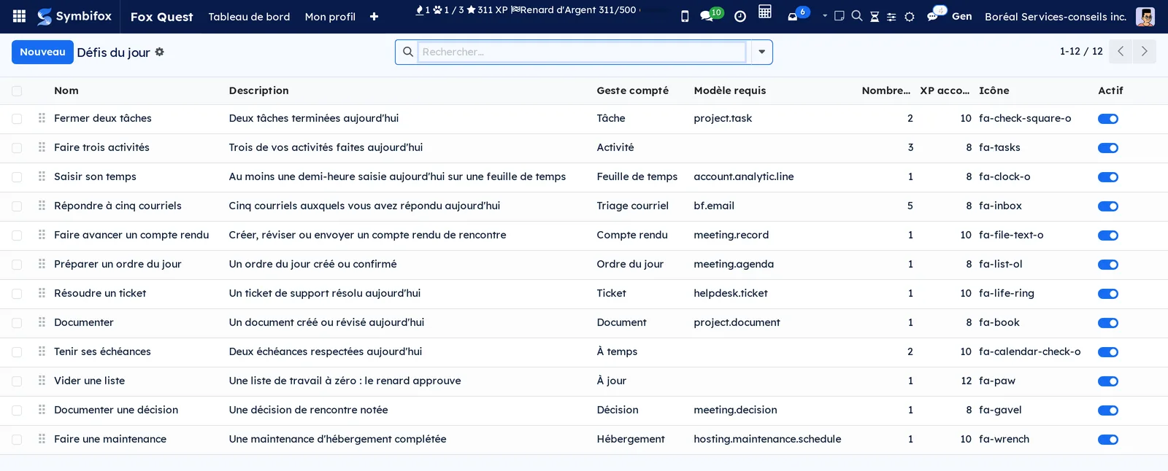Sort by the Geste compté column header
This screenshot has height=471, width=1168.
[632, 90]
